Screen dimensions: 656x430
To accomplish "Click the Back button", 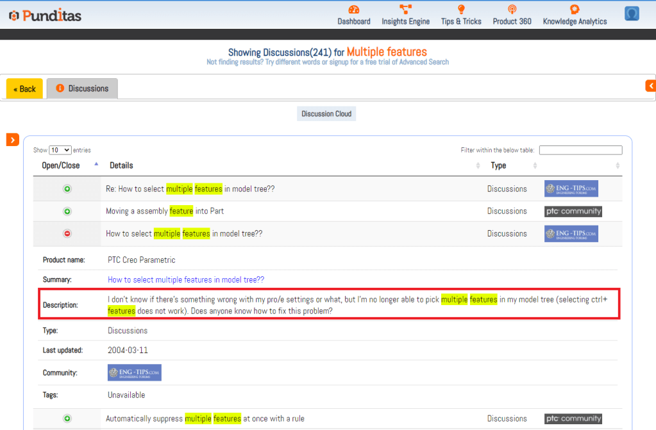I will click(24, 89).
